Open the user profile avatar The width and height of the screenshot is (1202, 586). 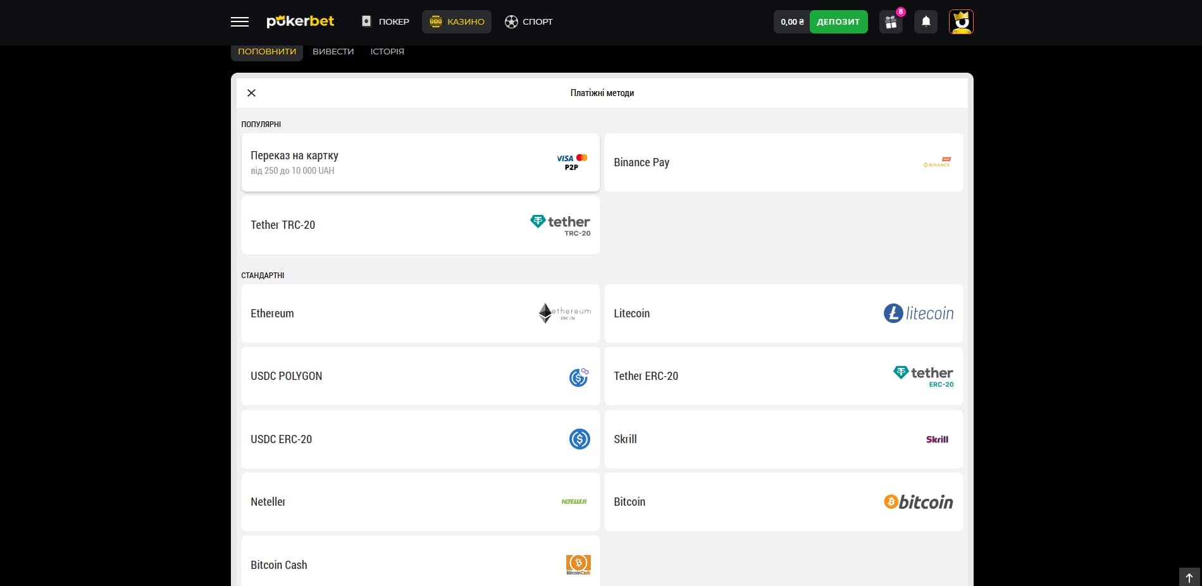pos(961,22)
